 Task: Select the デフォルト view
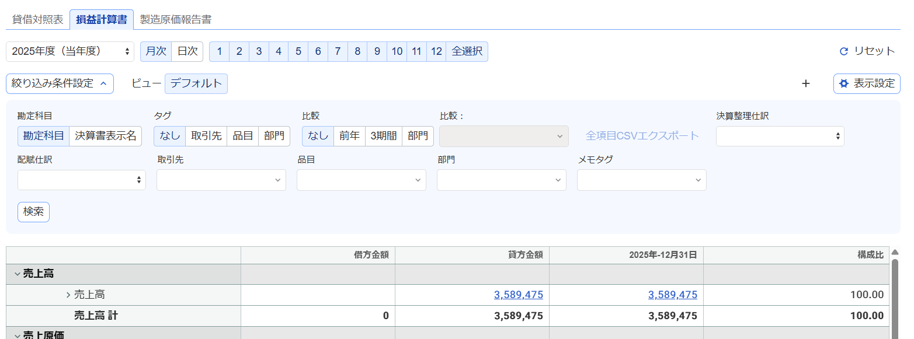coord(196,83)
